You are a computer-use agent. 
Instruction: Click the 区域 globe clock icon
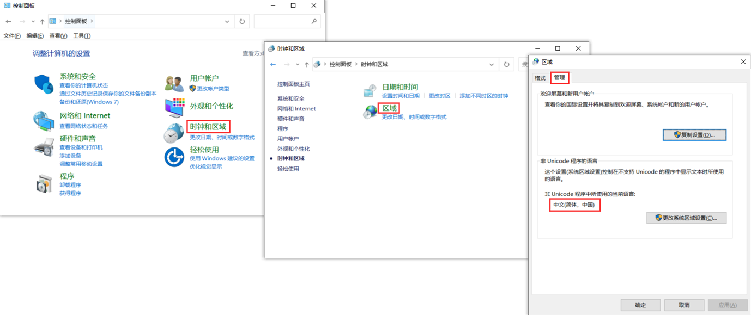(x=370, y=112)
